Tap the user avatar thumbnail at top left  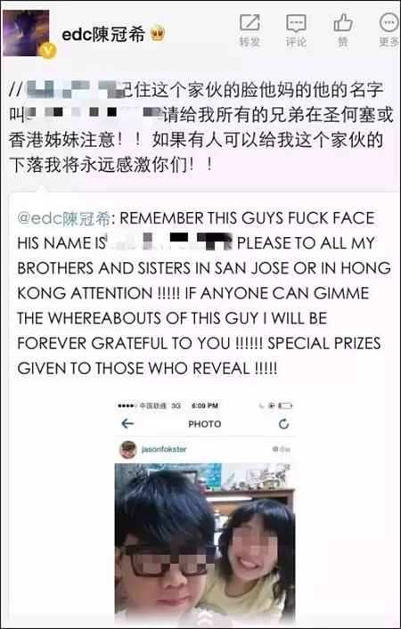[x=26, y=33]
